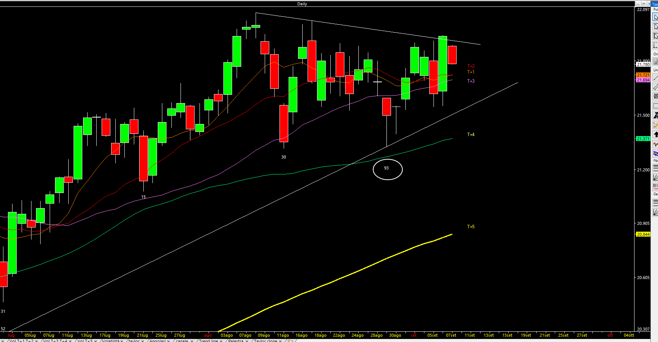Click the T+2 label on chart
658x342 pixels.
[x=471, y=66]
